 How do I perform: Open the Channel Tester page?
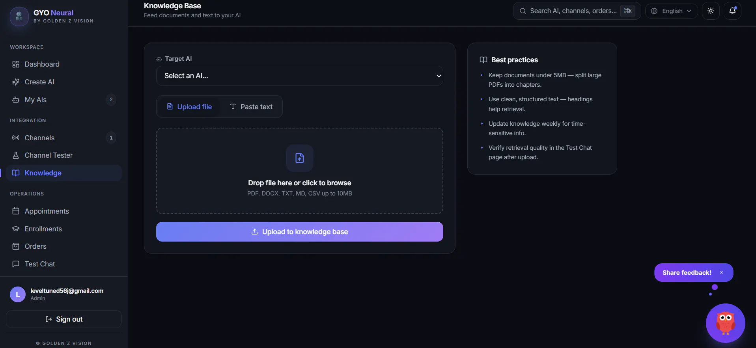click(x=64, y=155)
